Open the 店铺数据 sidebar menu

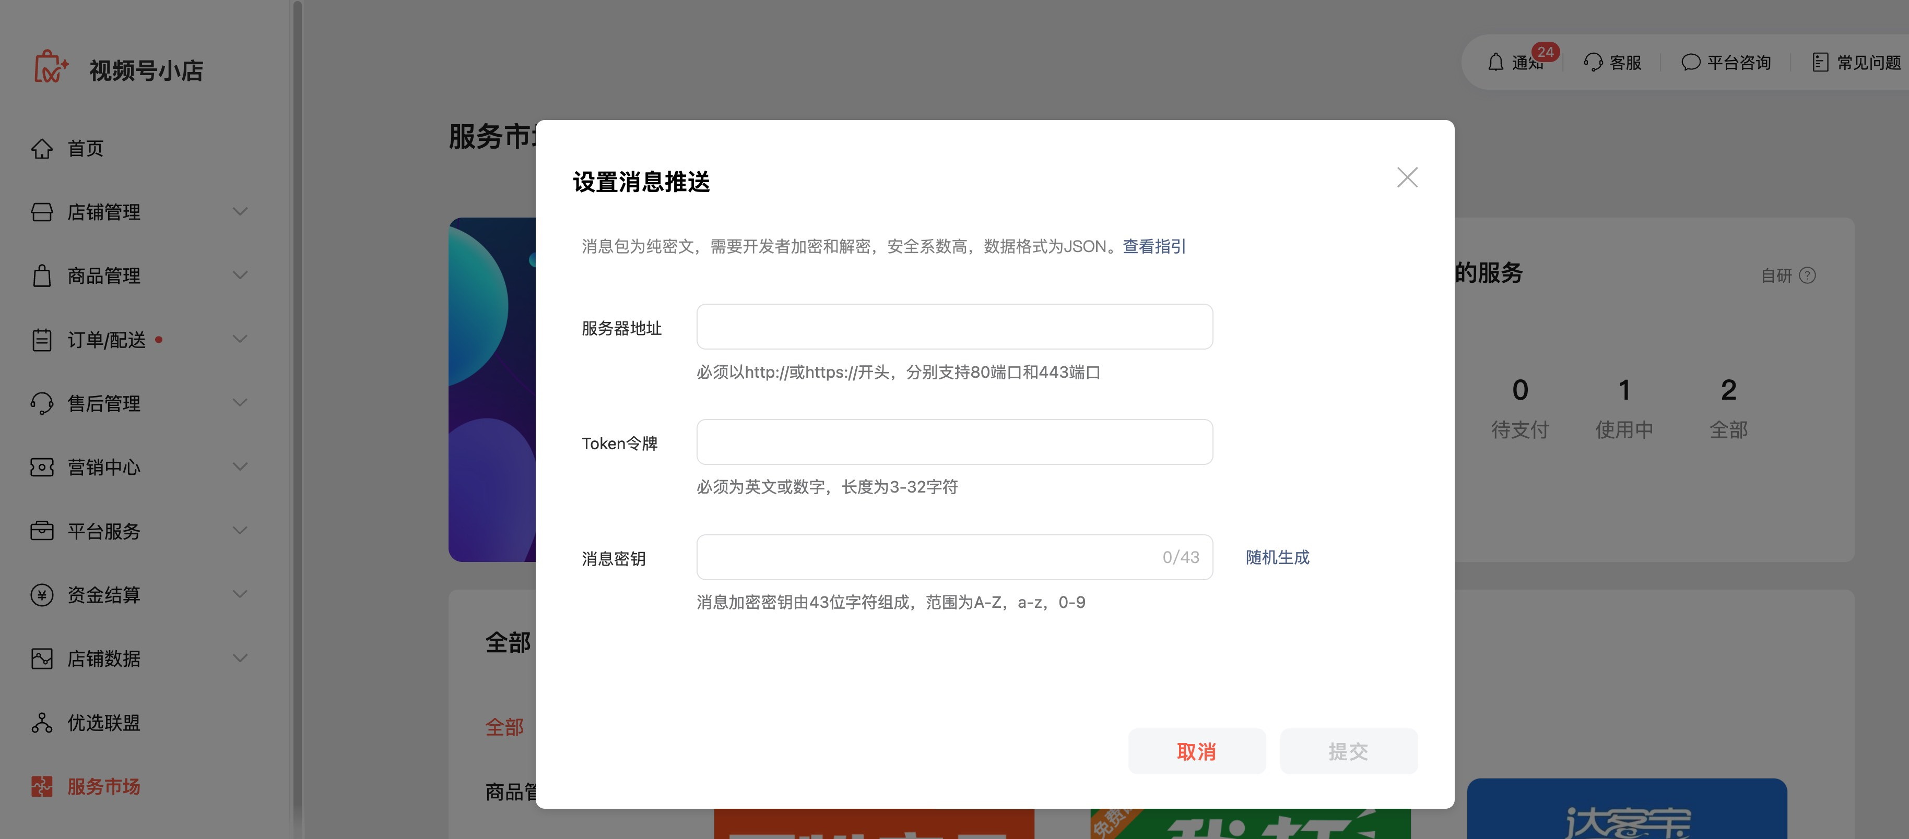pos(104,659)
